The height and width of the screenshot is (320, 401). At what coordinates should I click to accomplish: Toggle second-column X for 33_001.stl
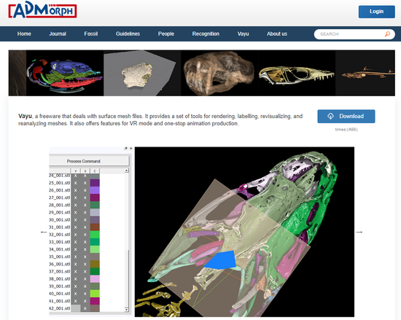click(x=85, y=242)
